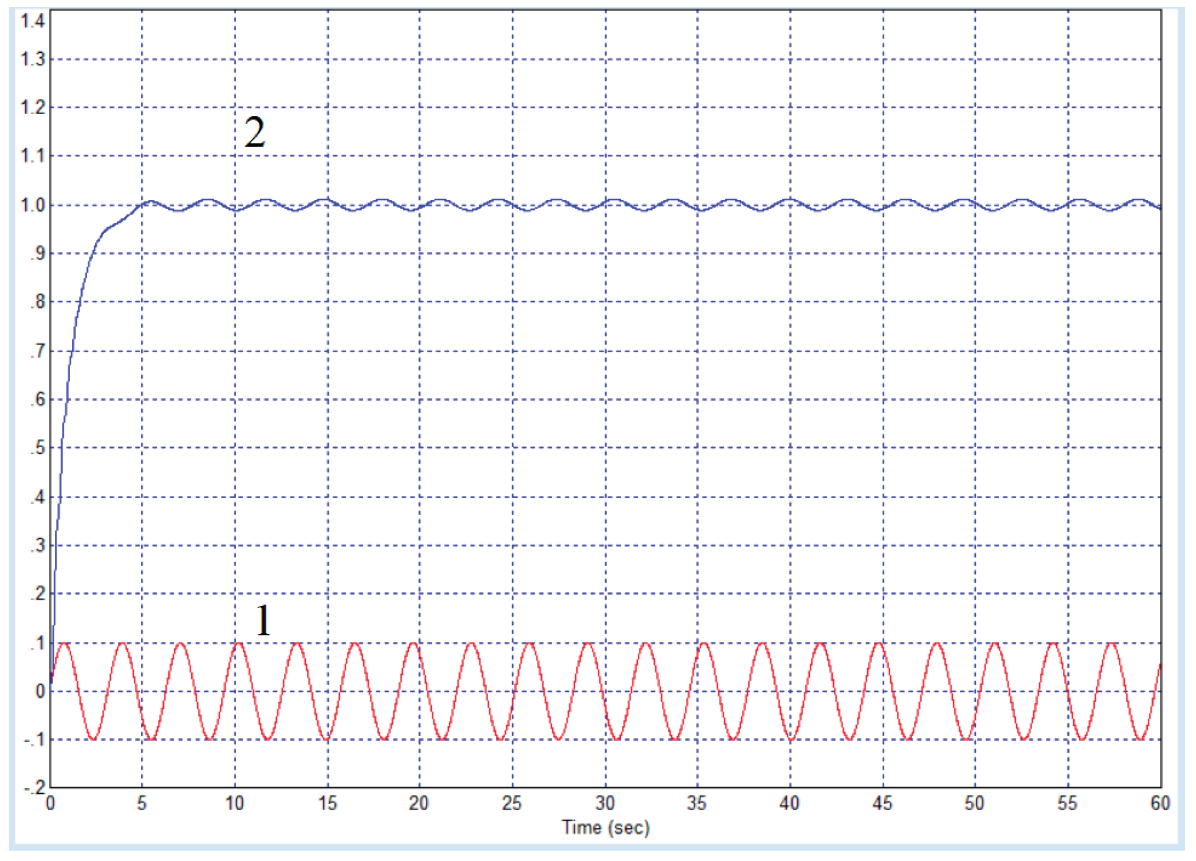Screen dimensions: 1196x861
Task: Click the y-axis tick label "-.2"
Action: 35,788
